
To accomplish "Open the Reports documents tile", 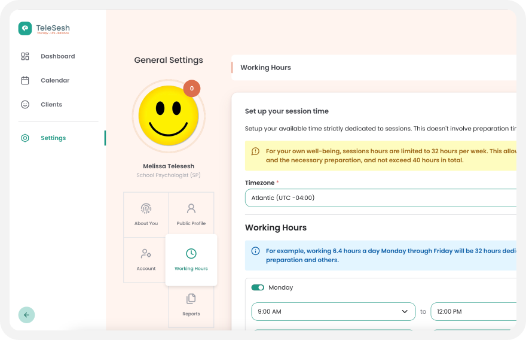I will [x=191, y=305].
